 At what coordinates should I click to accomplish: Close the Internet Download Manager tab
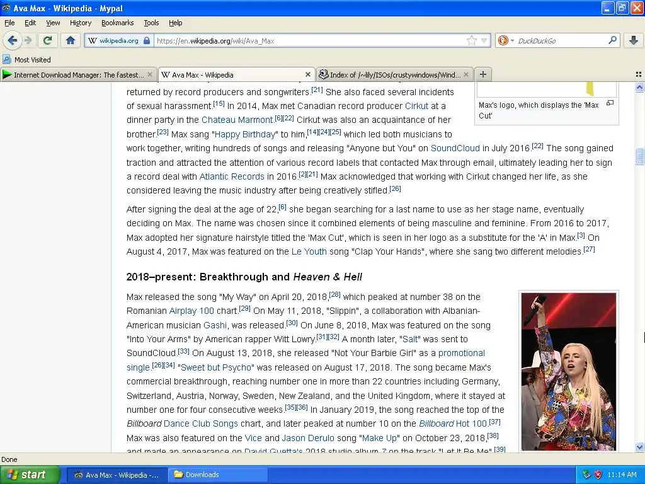point(150,74)
